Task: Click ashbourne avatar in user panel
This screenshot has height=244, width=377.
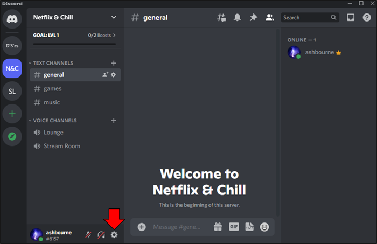Action: pos(37,235)
